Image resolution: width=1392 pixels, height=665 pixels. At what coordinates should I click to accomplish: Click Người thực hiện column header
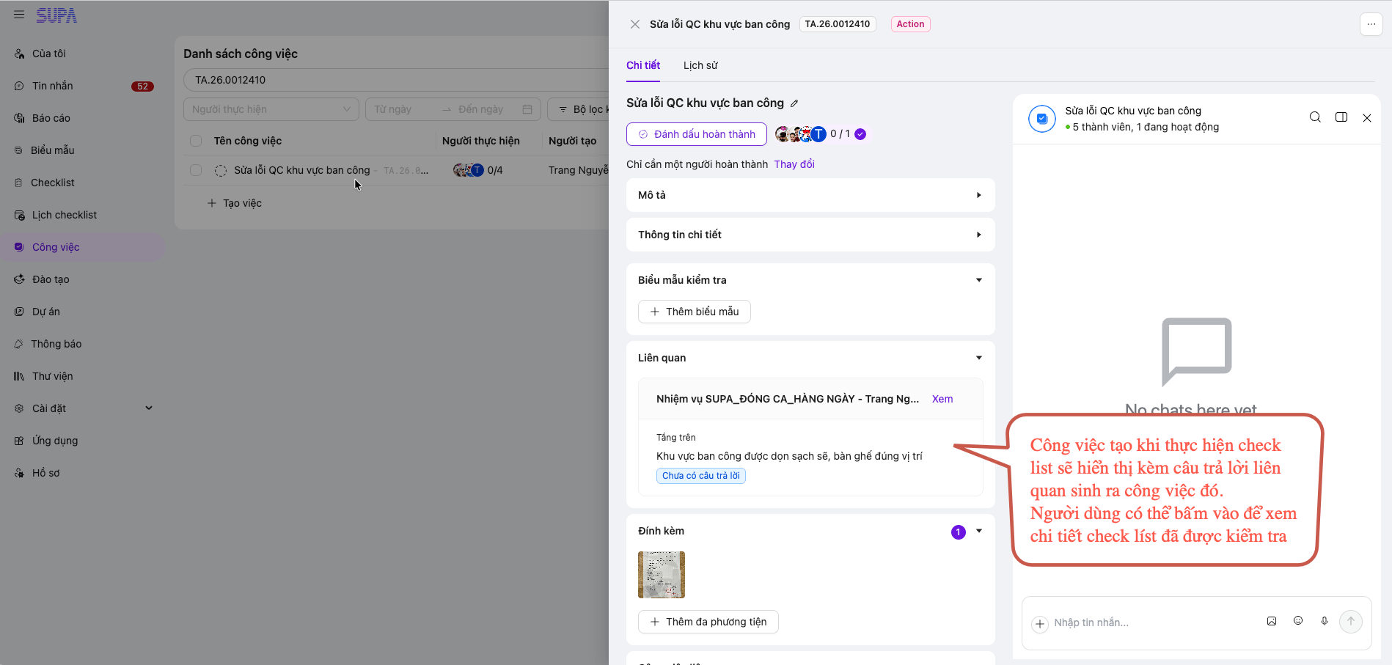pos(481,141)
